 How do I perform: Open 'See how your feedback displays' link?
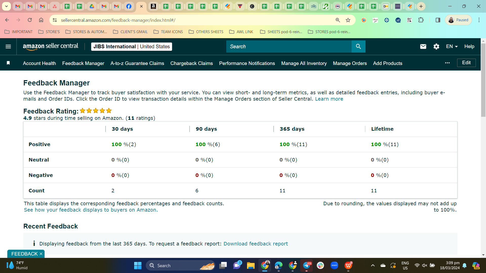pyautogui.click(x=91, y=210)
